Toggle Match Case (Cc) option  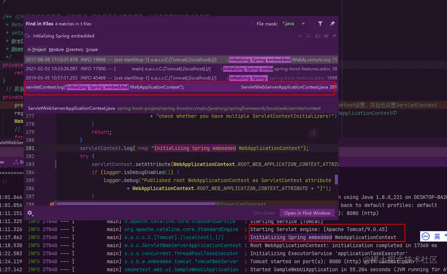coord(318,36)
